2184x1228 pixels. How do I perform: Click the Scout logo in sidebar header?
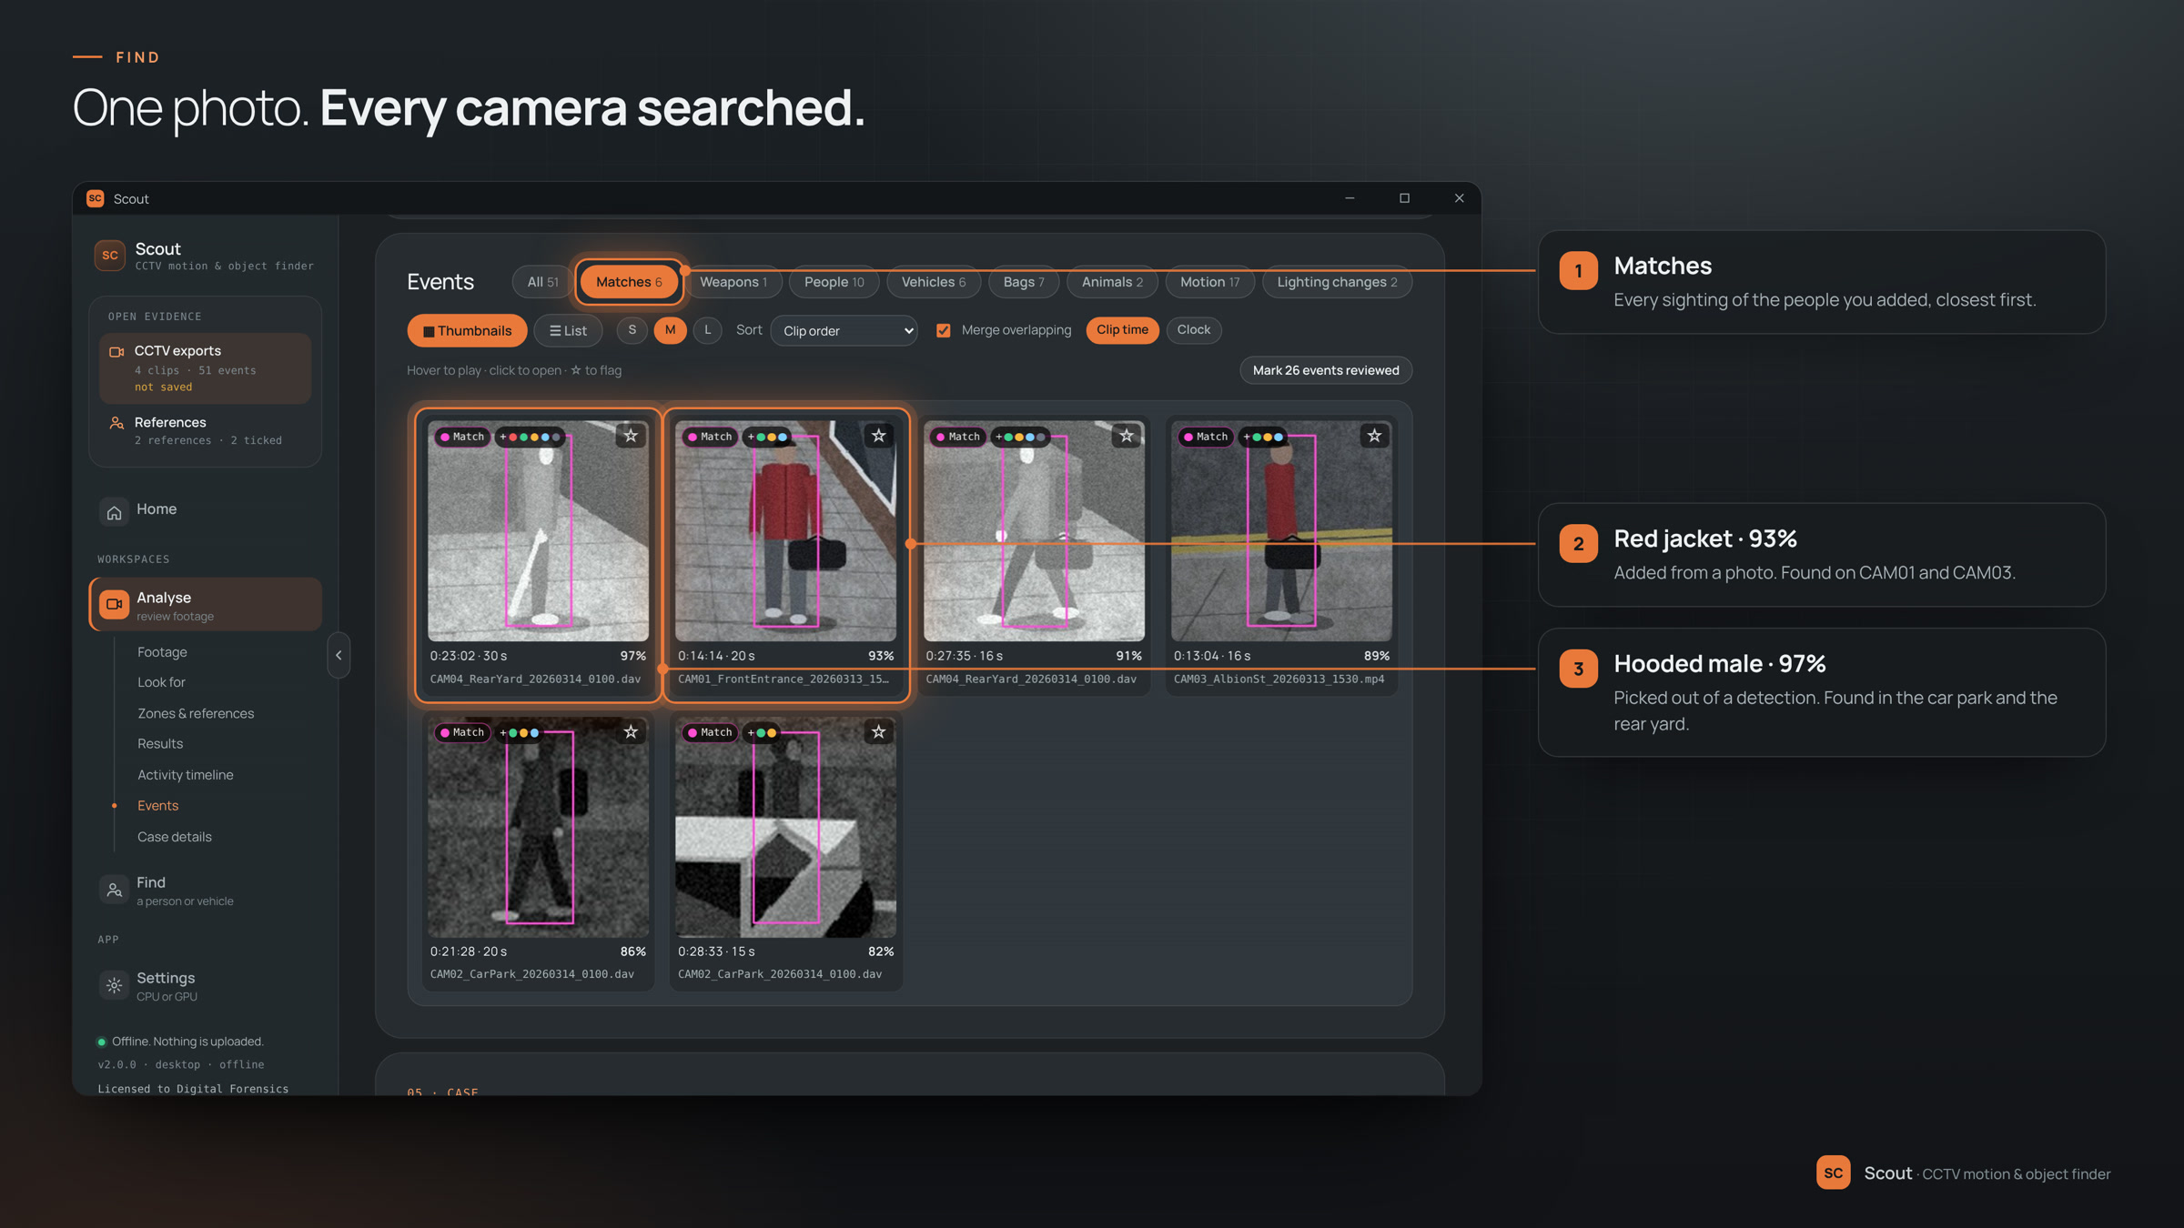pos(109,256)
